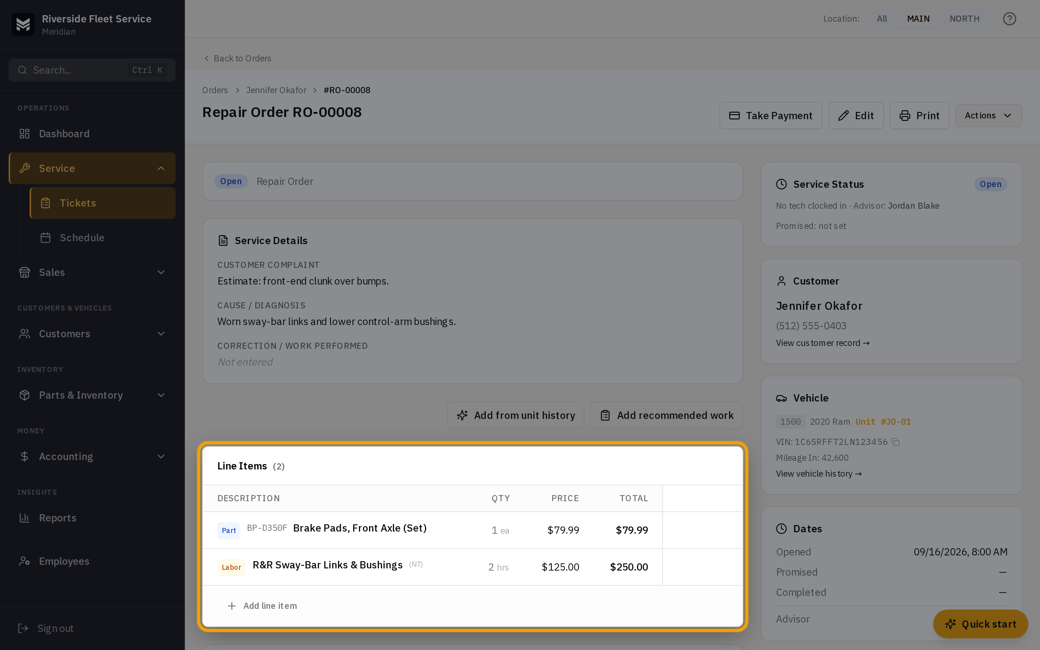Expand the Accounting sidebar section
1040x650 pixels.
point(92,456)
